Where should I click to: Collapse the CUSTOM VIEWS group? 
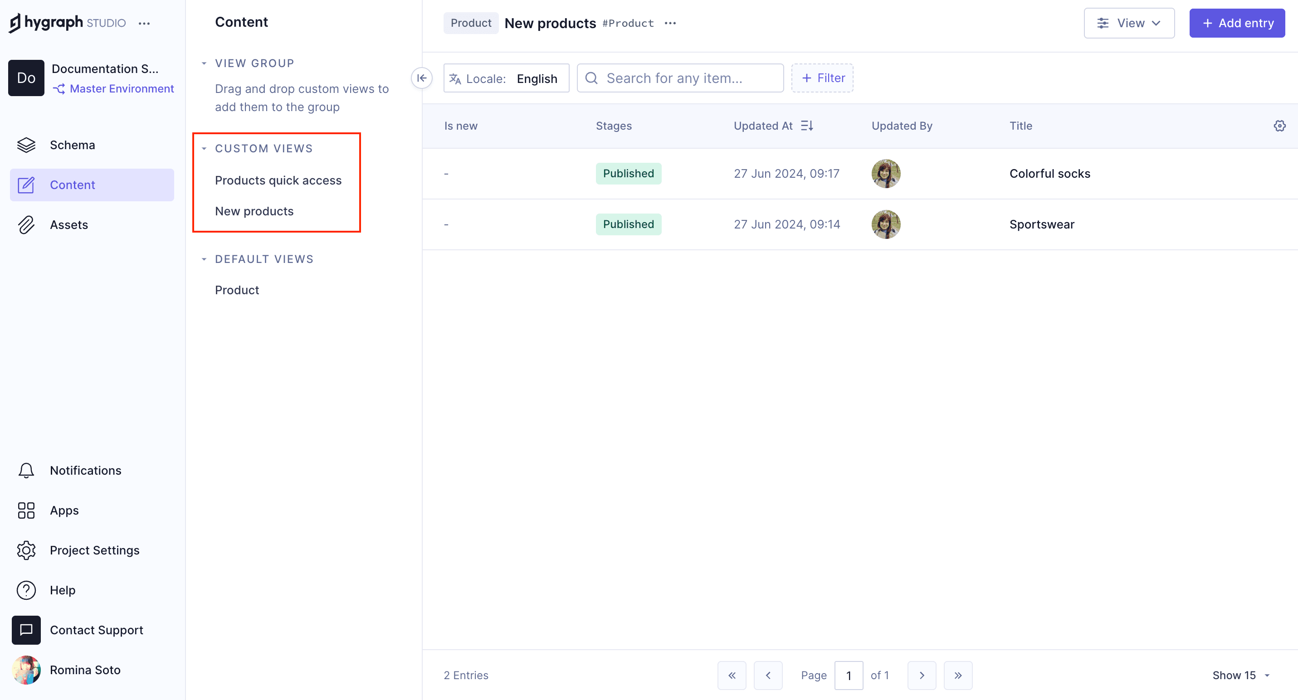(x=204, y=148)
